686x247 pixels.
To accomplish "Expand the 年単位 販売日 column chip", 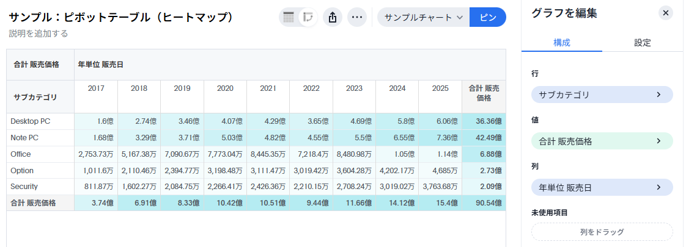I will point(602,187).
